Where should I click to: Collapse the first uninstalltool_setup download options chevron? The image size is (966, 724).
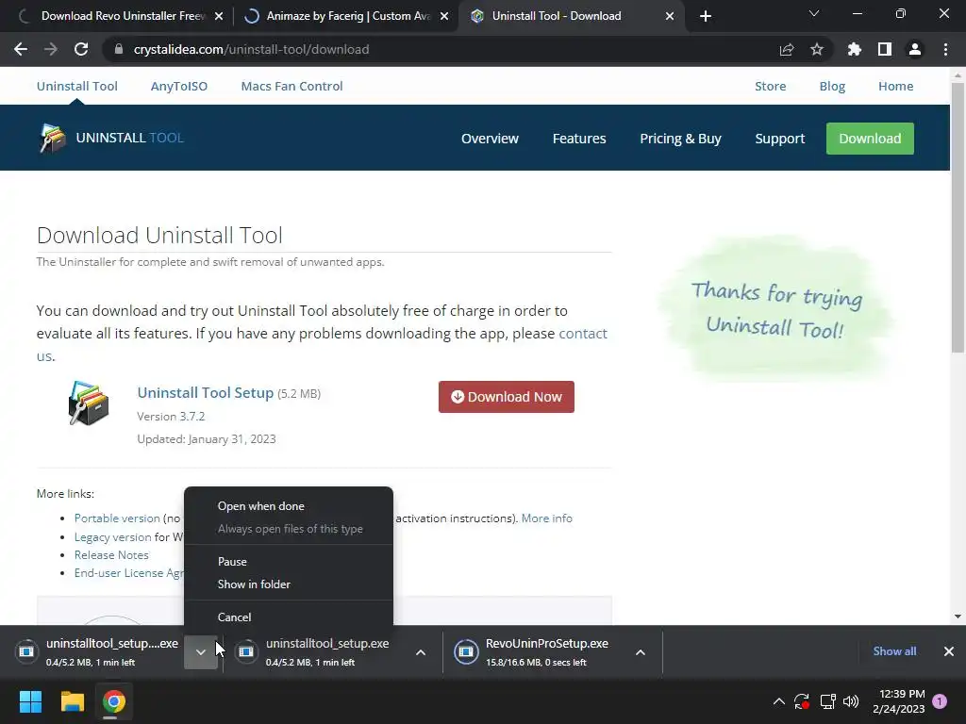201,652
